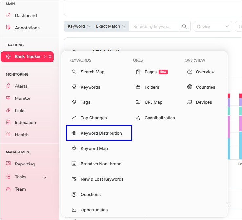Image resolution: width=242 pixels, height=220 pixels.
Task: Click the Overview gauge icon
Action: coord(190,72)
